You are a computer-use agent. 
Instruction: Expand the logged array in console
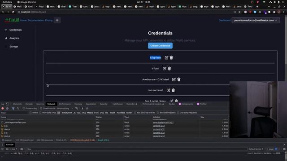point(11,153)
